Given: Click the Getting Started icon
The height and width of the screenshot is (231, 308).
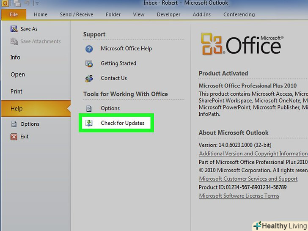Looking at the screenshot, I should pyautogui.click(x=89, y=63).
